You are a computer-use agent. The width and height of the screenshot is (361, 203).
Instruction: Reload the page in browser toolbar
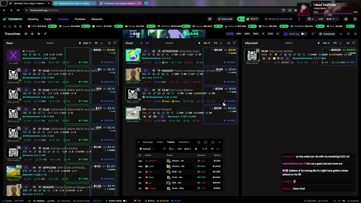pos(18,10)
